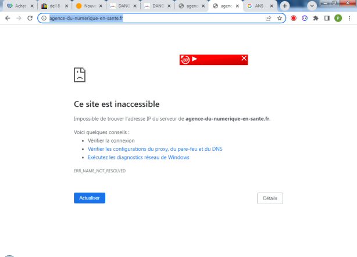Click the red circular extension icon
This screenshot has width=357, height=257.
click(x=294, y=18)
